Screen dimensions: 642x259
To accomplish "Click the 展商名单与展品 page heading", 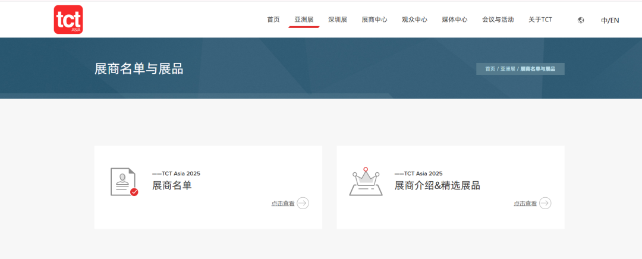I will (x=139, y=69).
